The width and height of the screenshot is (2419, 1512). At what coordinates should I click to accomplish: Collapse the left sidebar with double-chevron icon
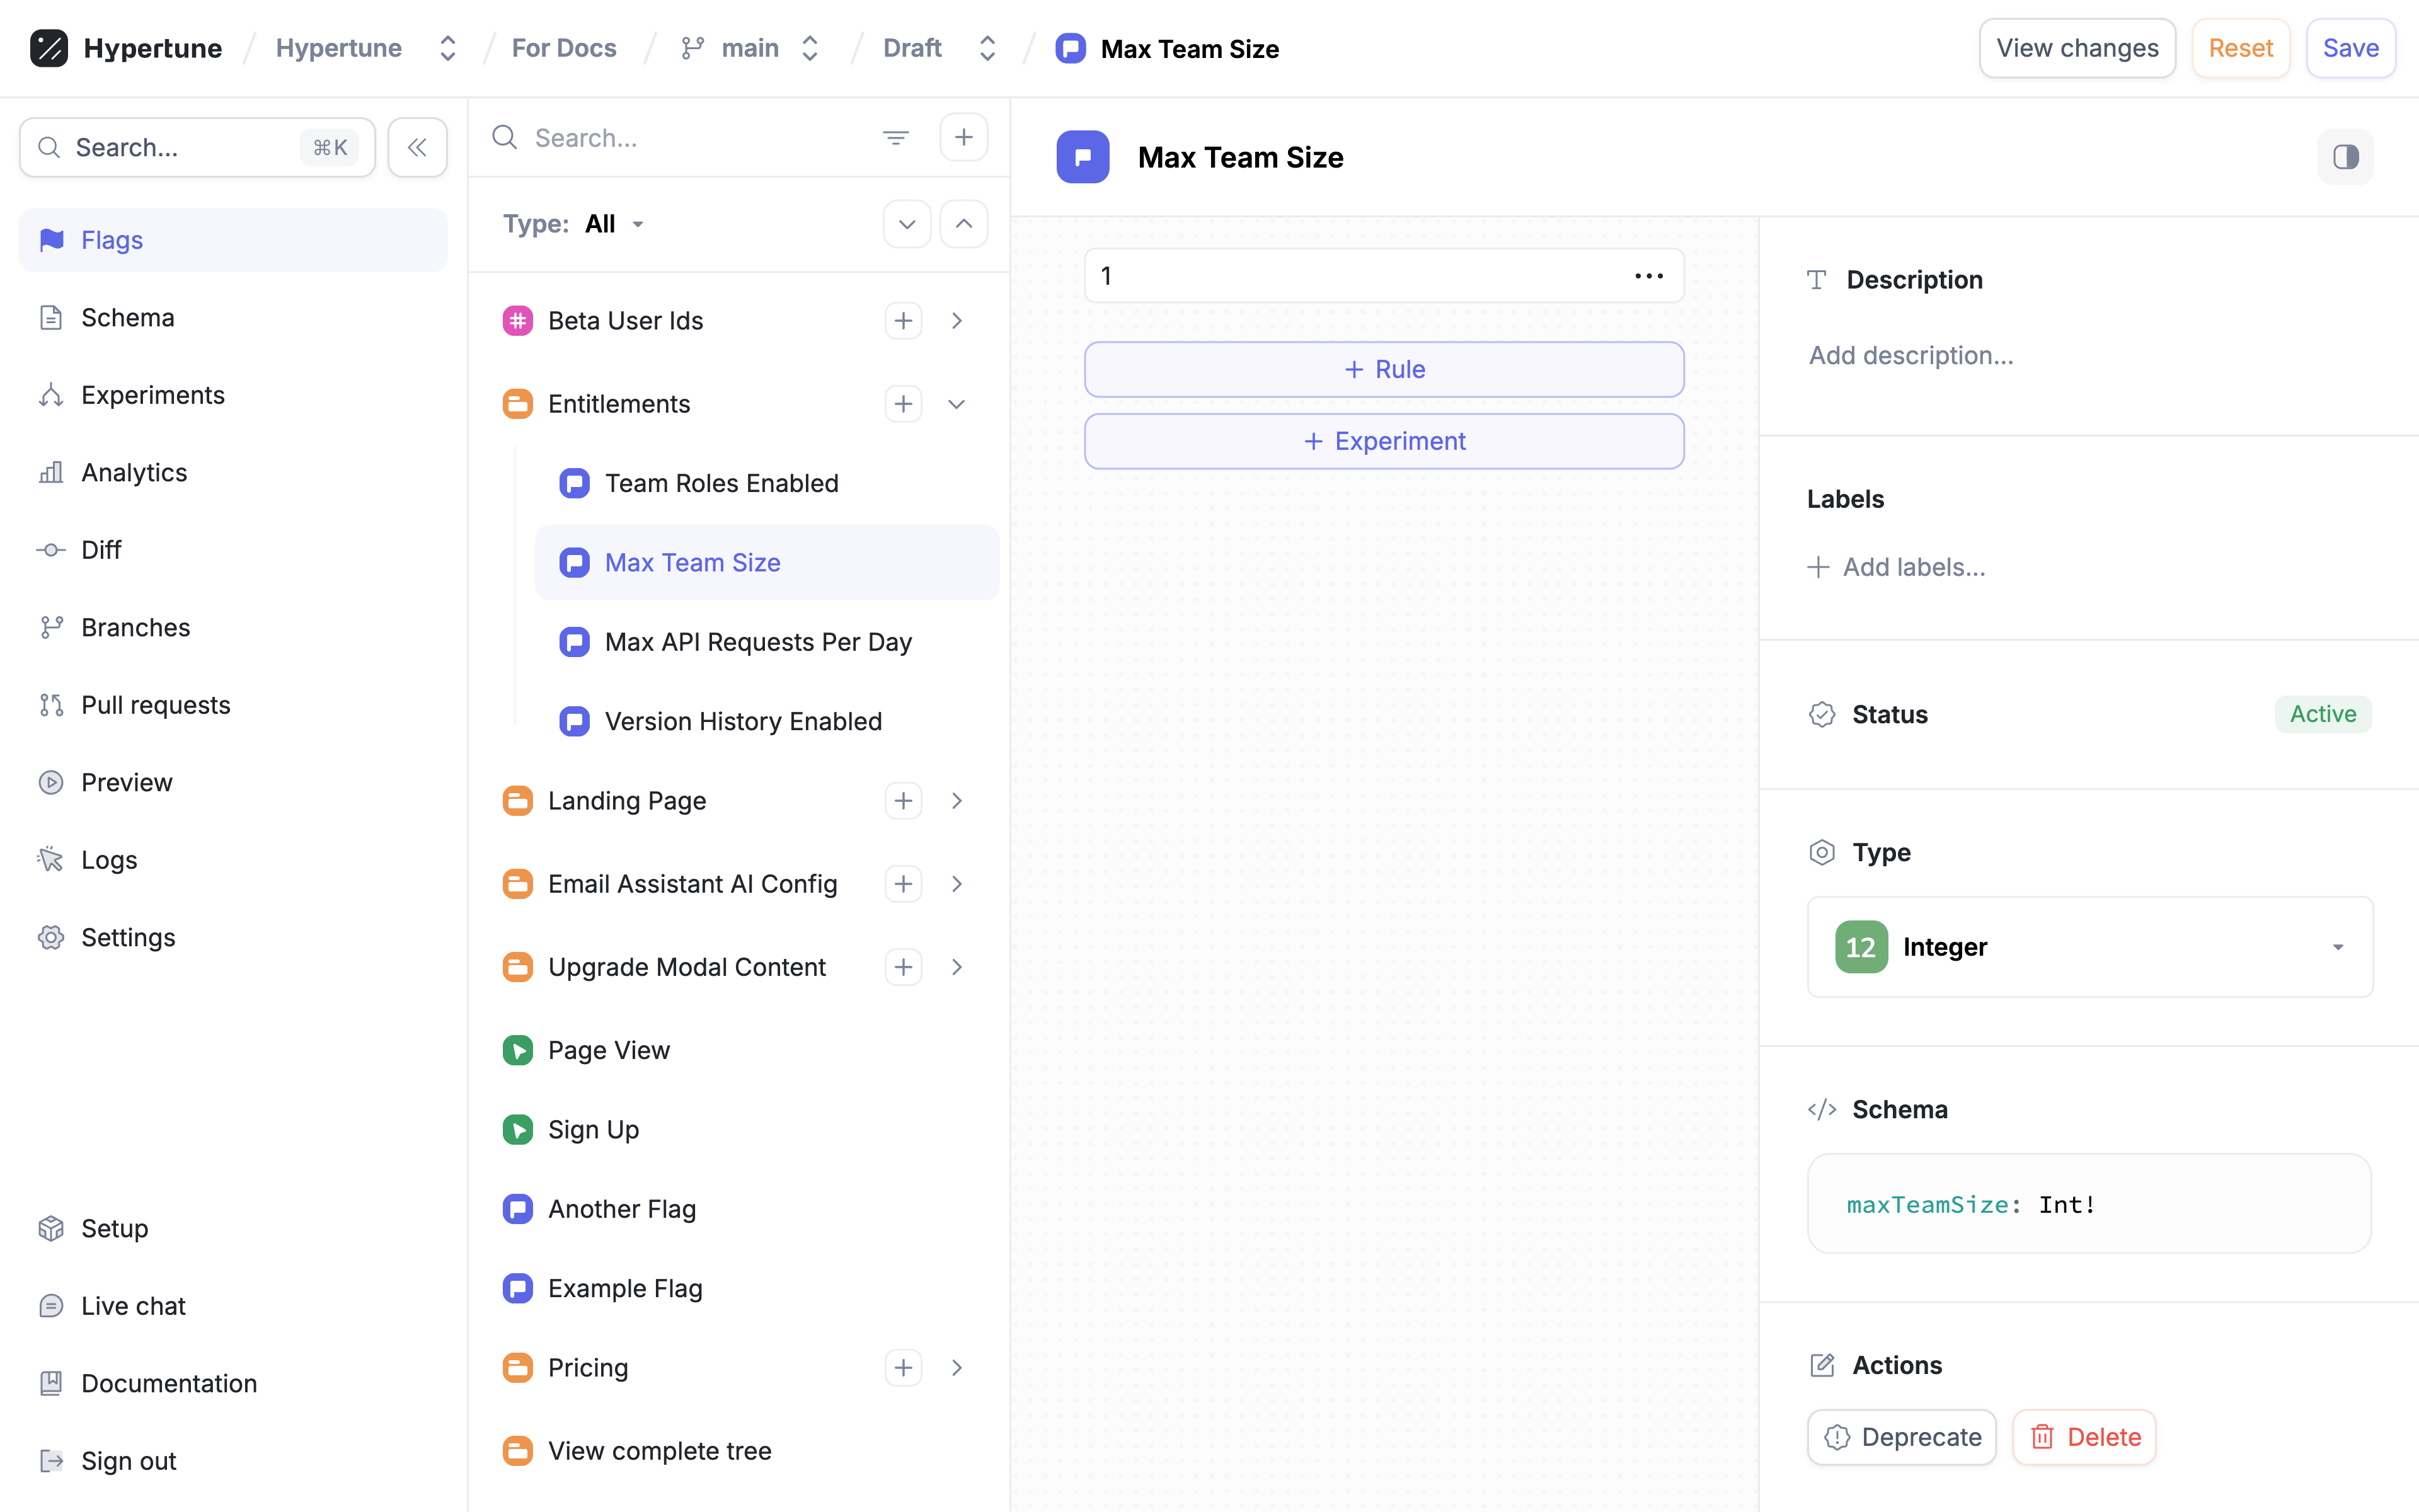tap(417, 148)
